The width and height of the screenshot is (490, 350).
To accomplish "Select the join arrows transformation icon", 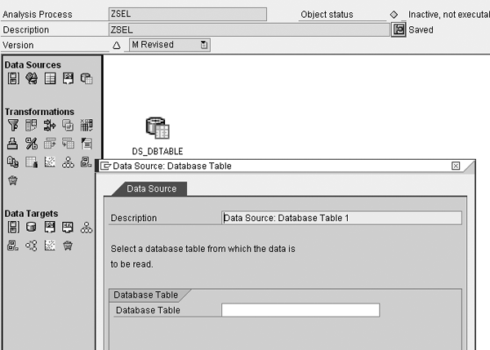I will (x=49, y=126).
